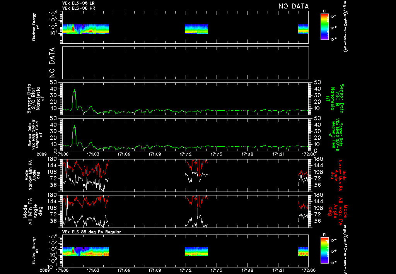Click the first data block in the bottom spectrogram

point(85,251)
